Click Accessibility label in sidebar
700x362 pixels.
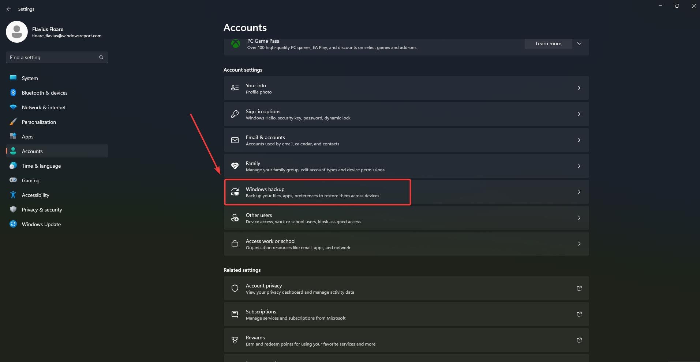click(x=35, y=195)
